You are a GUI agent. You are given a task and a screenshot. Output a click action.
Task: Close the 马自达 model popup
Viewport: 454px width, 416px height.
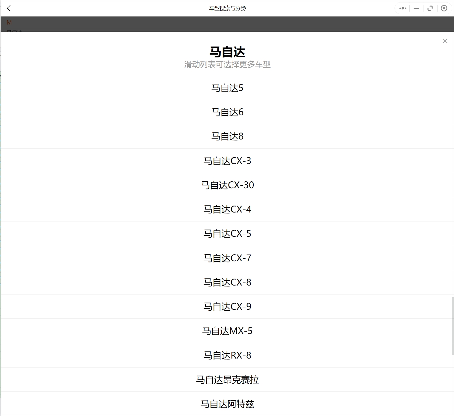coord(445,41)
